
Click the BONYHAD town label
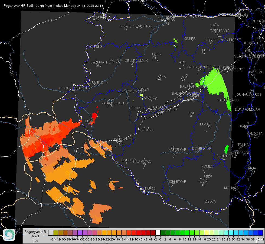point(225,156)
